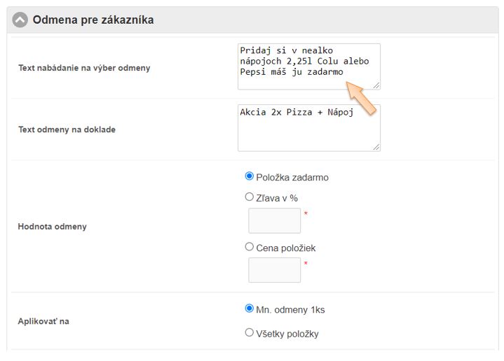Click the Text odmeny na doklade label
This screenshot has width=504, height=361.
pos(67,129)
